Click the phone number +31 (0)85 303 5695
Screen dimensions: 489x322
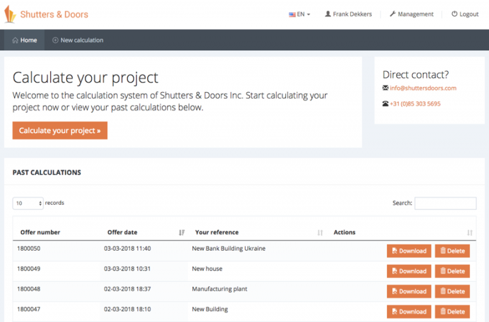[415, 104]
